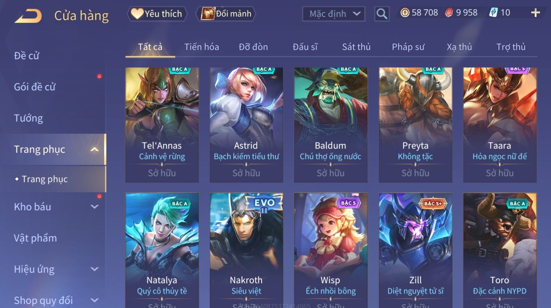Click the gold coin currency icon
551x308 pixels.
[405, 13]
